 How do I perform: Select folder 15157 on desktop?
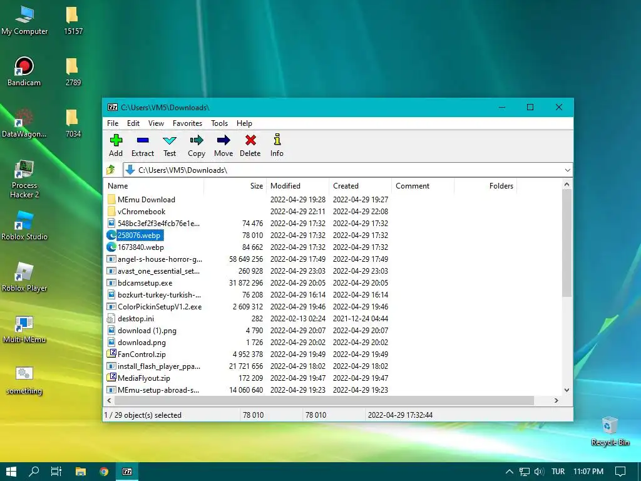pyautogui.click(x=73, y=20)
